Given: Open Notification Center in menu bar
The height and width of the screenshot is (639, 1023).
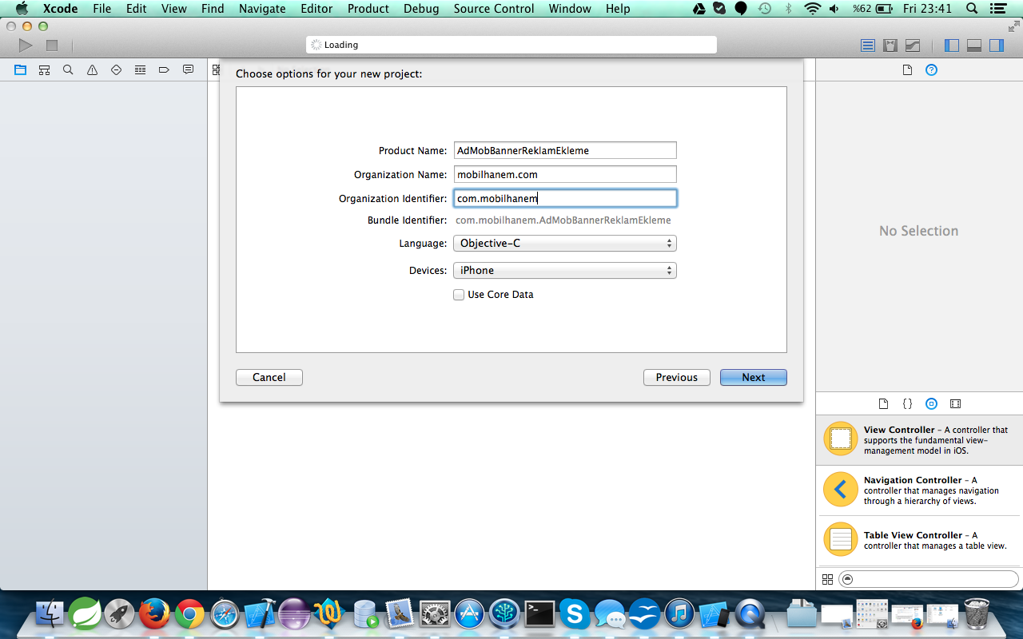Looking at the screenshot, I should (x=1000, y=9).
